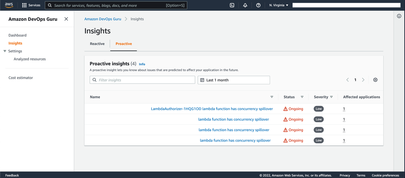Open the N. Virginia region dropdown

(x=278, y=5)
